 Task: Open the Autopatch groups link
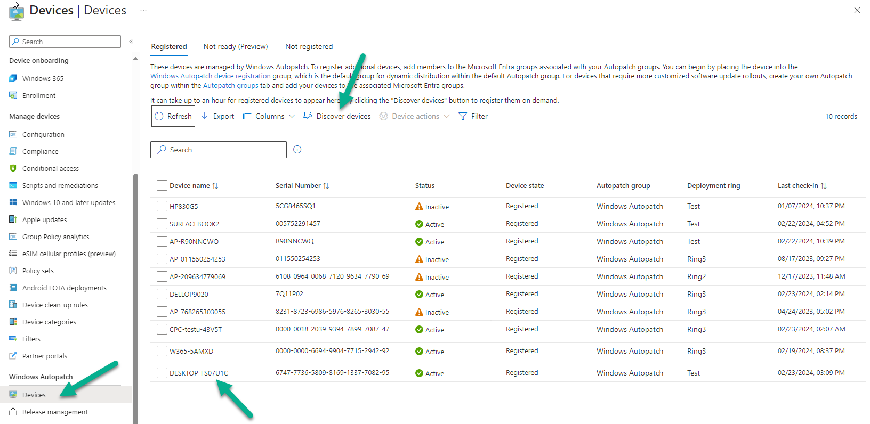[230, 85]
